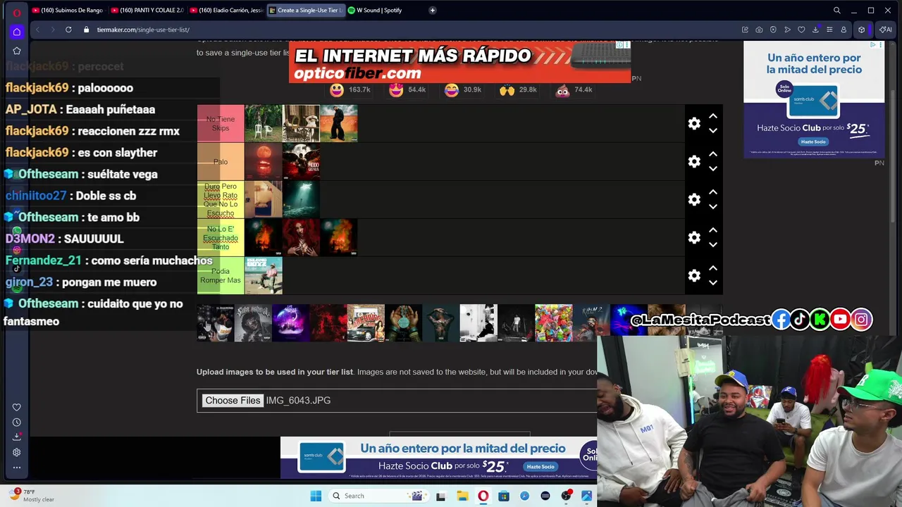Open the settings gear in the Opera sidebar
This screenshot has height=507, width=902.
click(x=17, y=452)
